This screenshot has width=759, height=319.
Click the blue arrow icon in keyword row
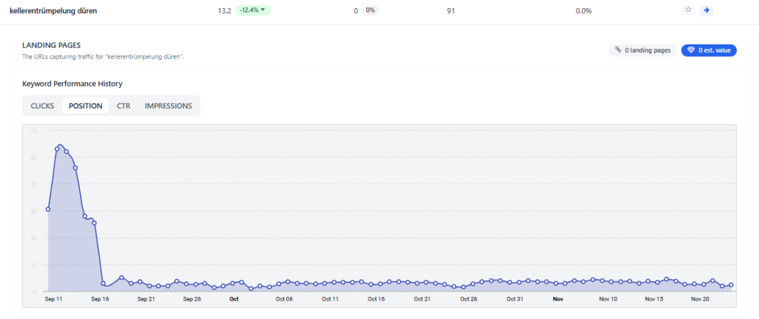(706, 10)
